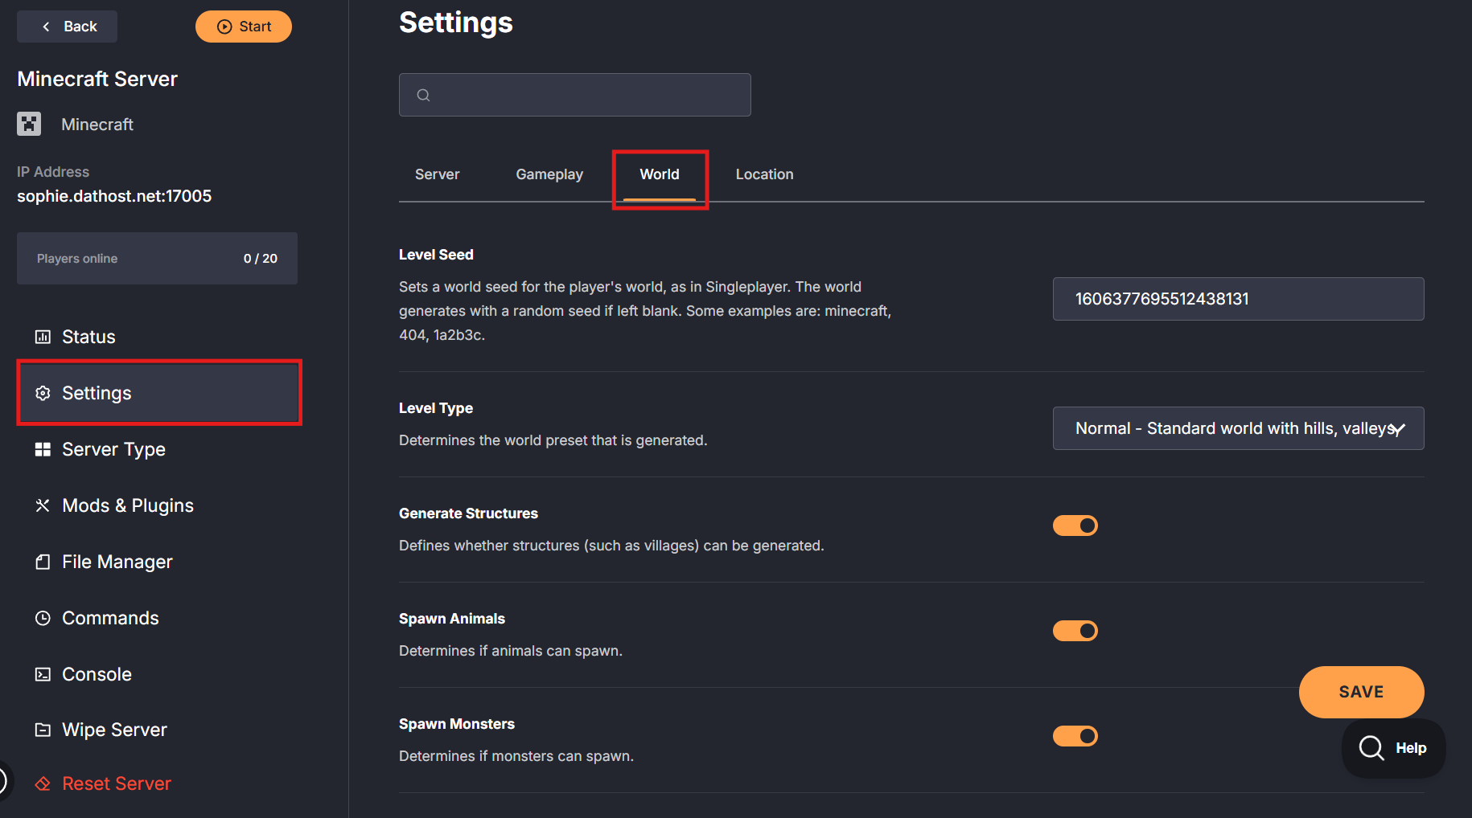Open the Level Type dropdown
The image size is (1472, 818).
coord(1237,428)
